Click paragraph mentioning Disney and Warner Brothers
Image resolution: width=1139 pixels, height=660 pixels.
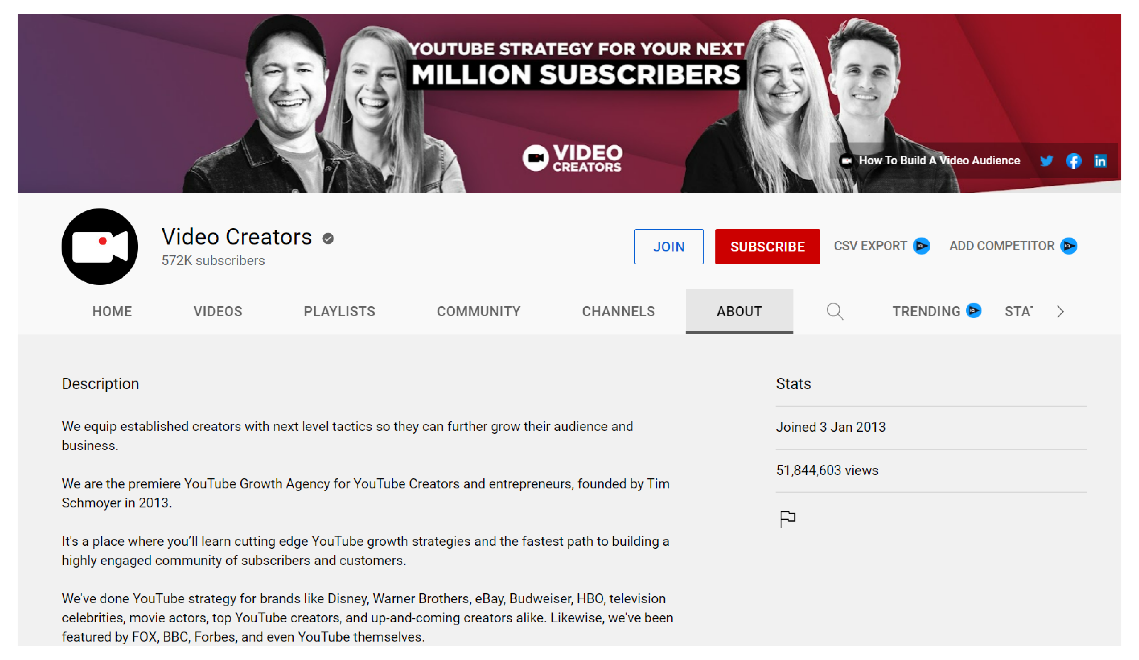click(x=367, y=618)
